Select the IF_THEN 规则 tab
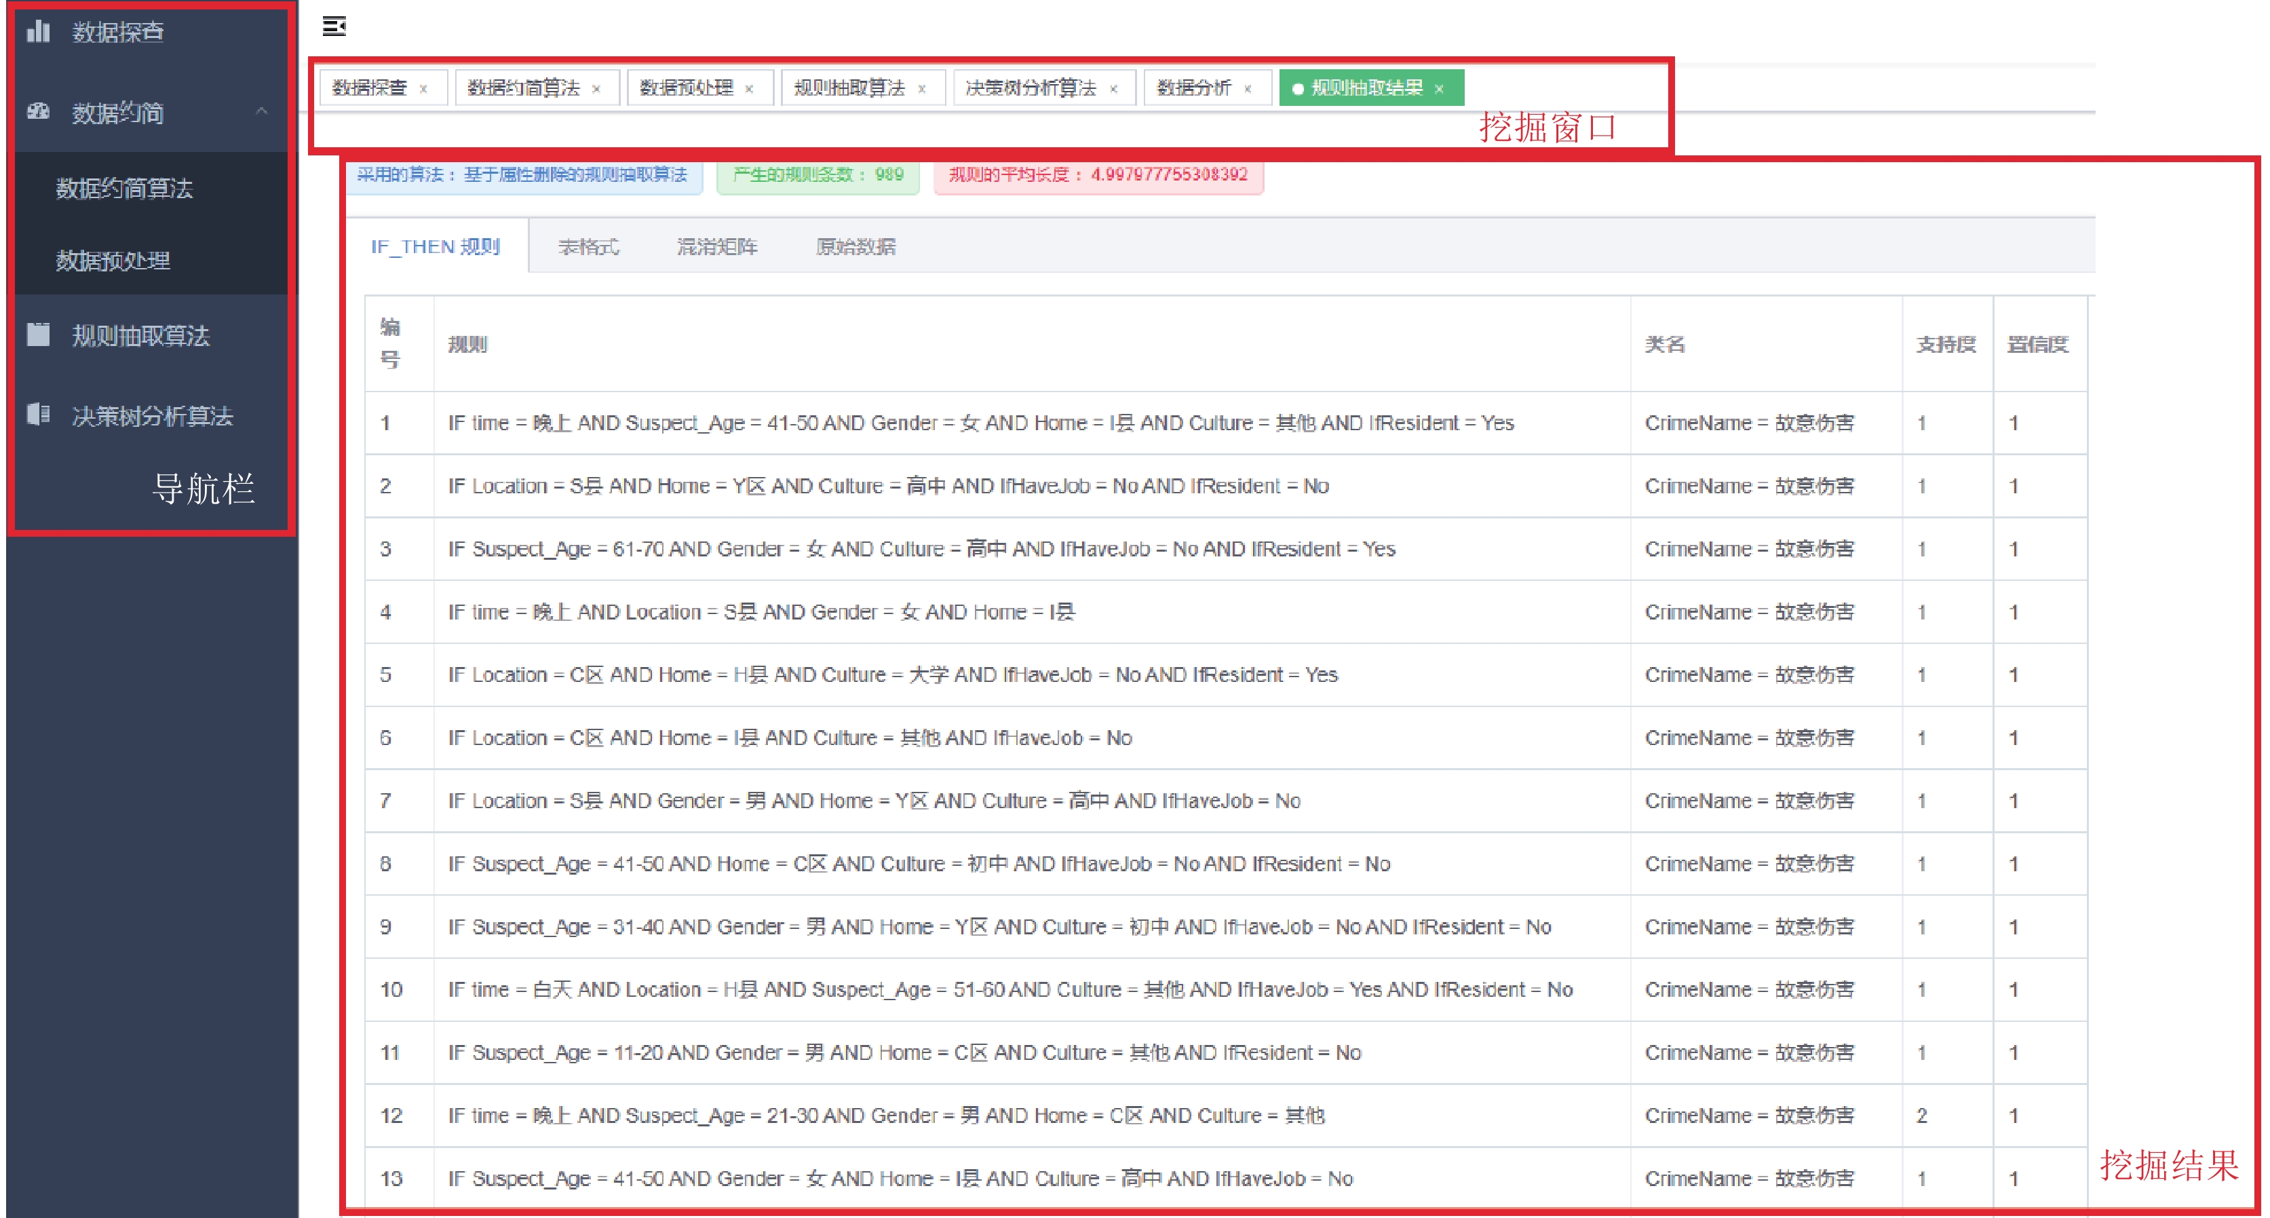The height and width of the screenshot is (1218, 2270). pos(436,247)
